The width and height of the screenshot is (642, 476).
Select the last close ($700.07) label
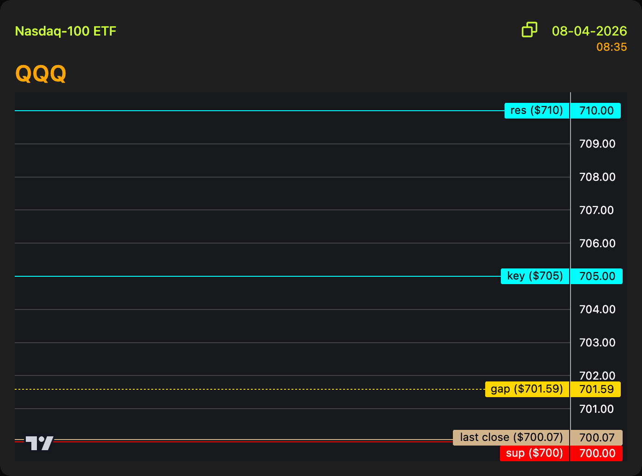click(511, 437)
